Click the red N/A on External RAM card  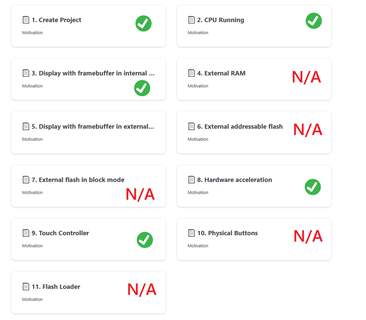pos(306,77)
